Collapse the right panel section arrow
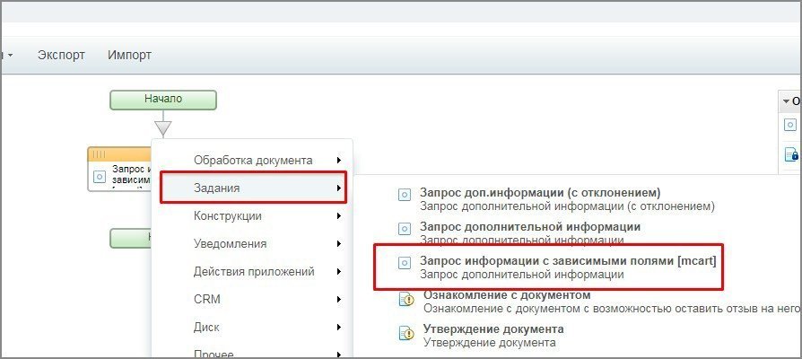Viewport: 802px width, 359px height. (x=786, y=101)
